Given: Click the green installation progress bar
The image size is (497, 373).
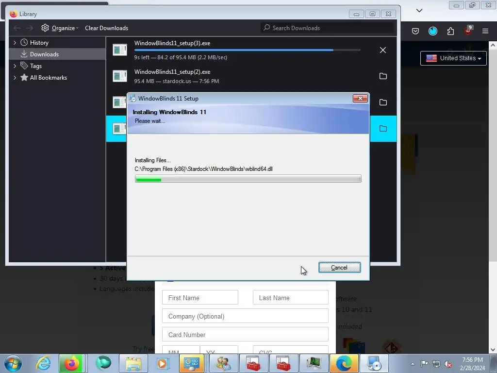Looking at the screenshot, I should point(248,179).
